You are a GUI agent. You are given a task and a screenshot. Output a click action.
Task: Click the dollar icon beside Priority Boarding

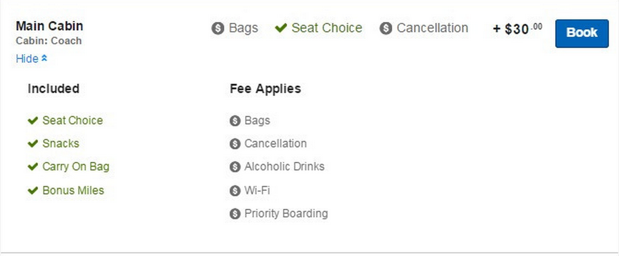tap(235, 213)
